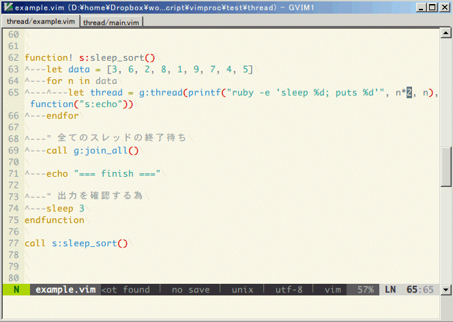
Task: Click the highlighted '2' cursor character
Action: 409,93
